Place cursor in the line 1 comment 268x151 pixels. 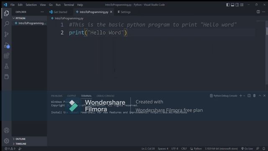coord(153,25)
